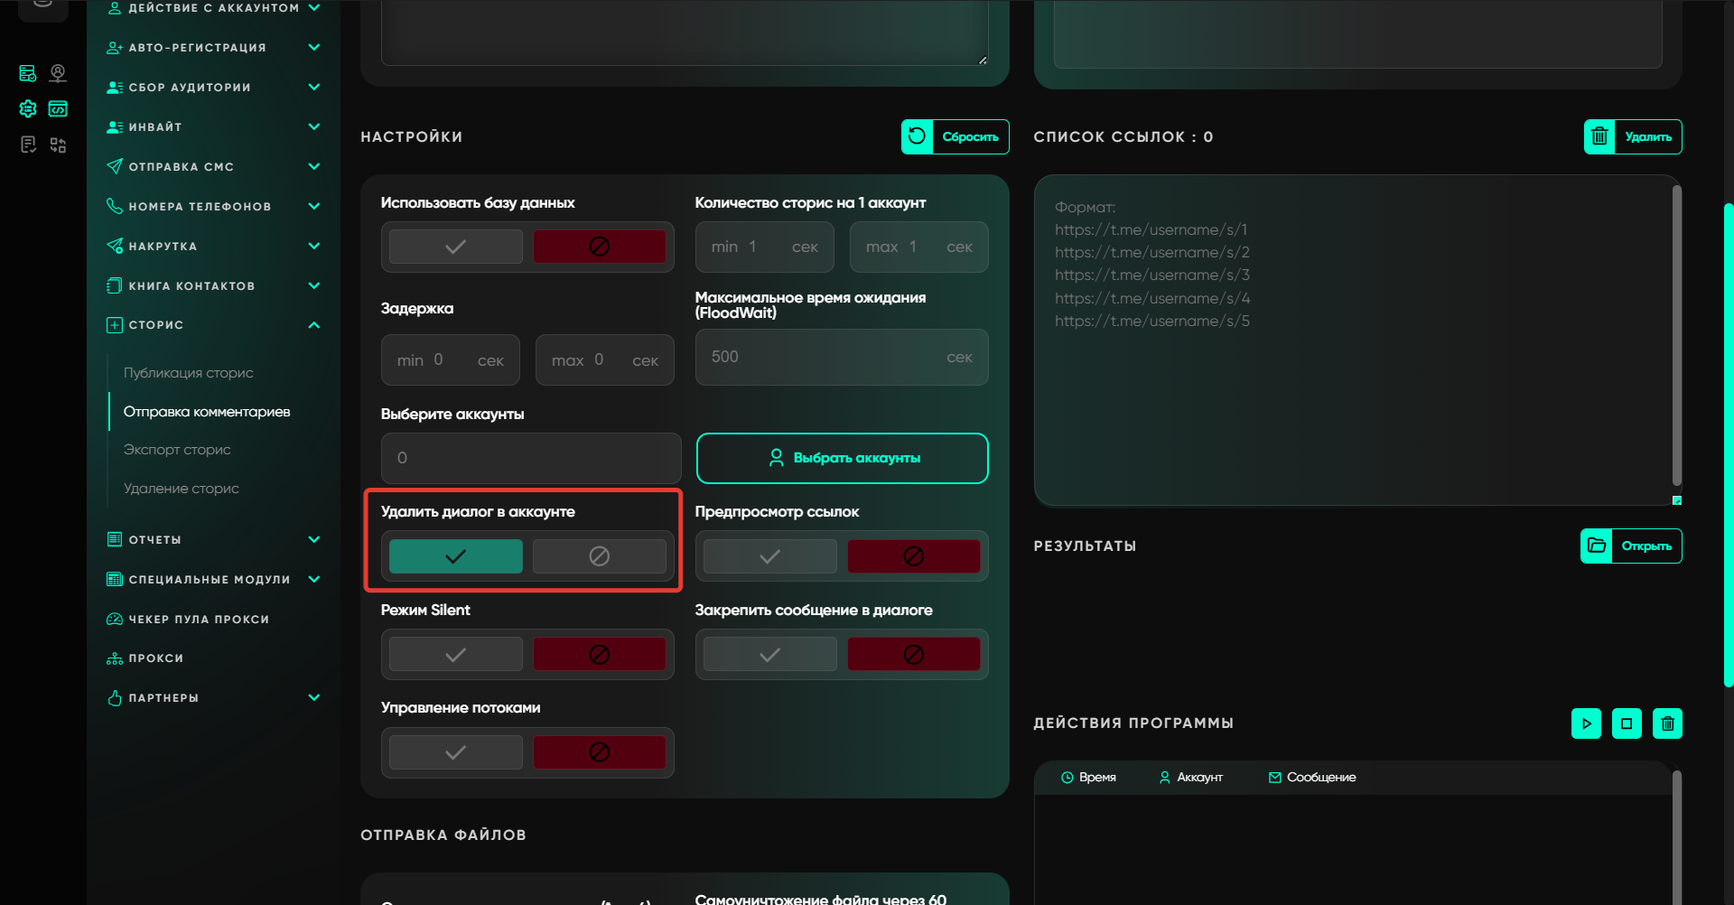The width and height of the screenshot is (1734, 905).
Task: Enable the Режим Silent checkmark option
Action: (x=455, y=655)
